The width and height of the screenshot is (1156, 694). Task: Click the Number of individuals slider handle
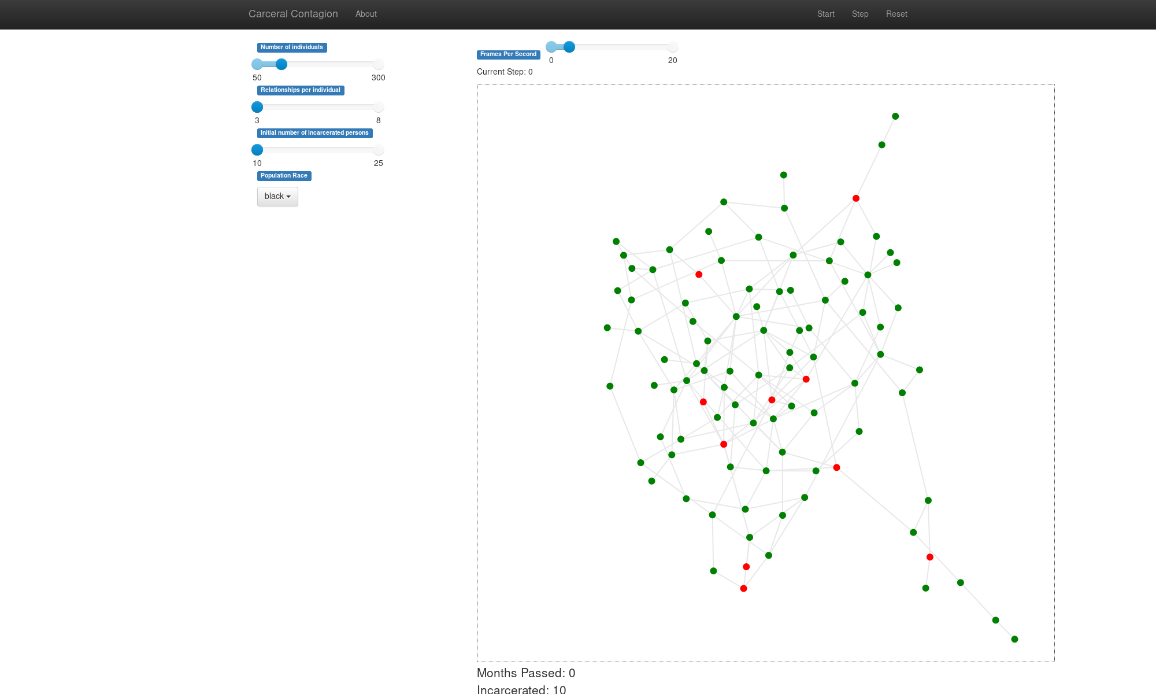281,64
